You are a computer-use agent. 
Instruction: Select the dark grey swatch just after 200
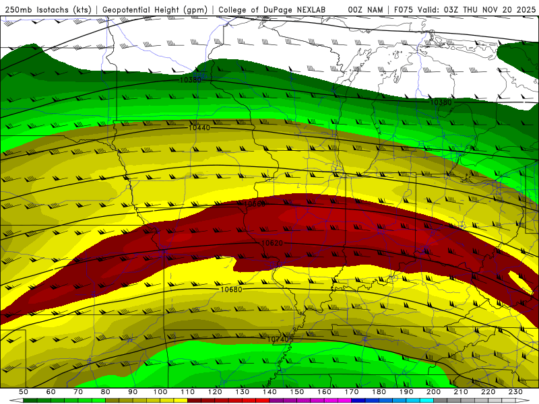click(440, 400)
